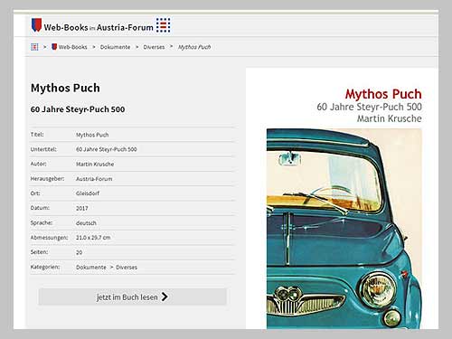The height and width of the screenshot is (339, 452).
Task: Go to Dokumente in the breadcrumb
Action: tap(115, 47)
